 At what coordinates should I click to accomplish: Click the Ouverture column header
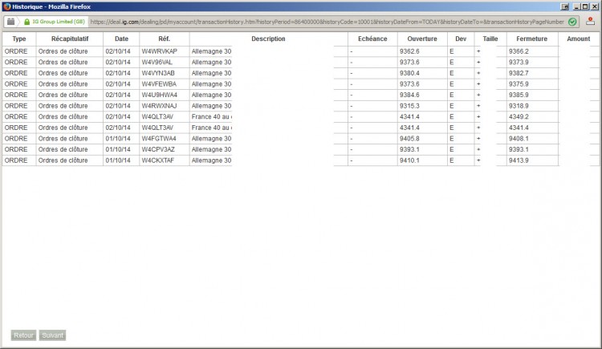tap(422, 39)
